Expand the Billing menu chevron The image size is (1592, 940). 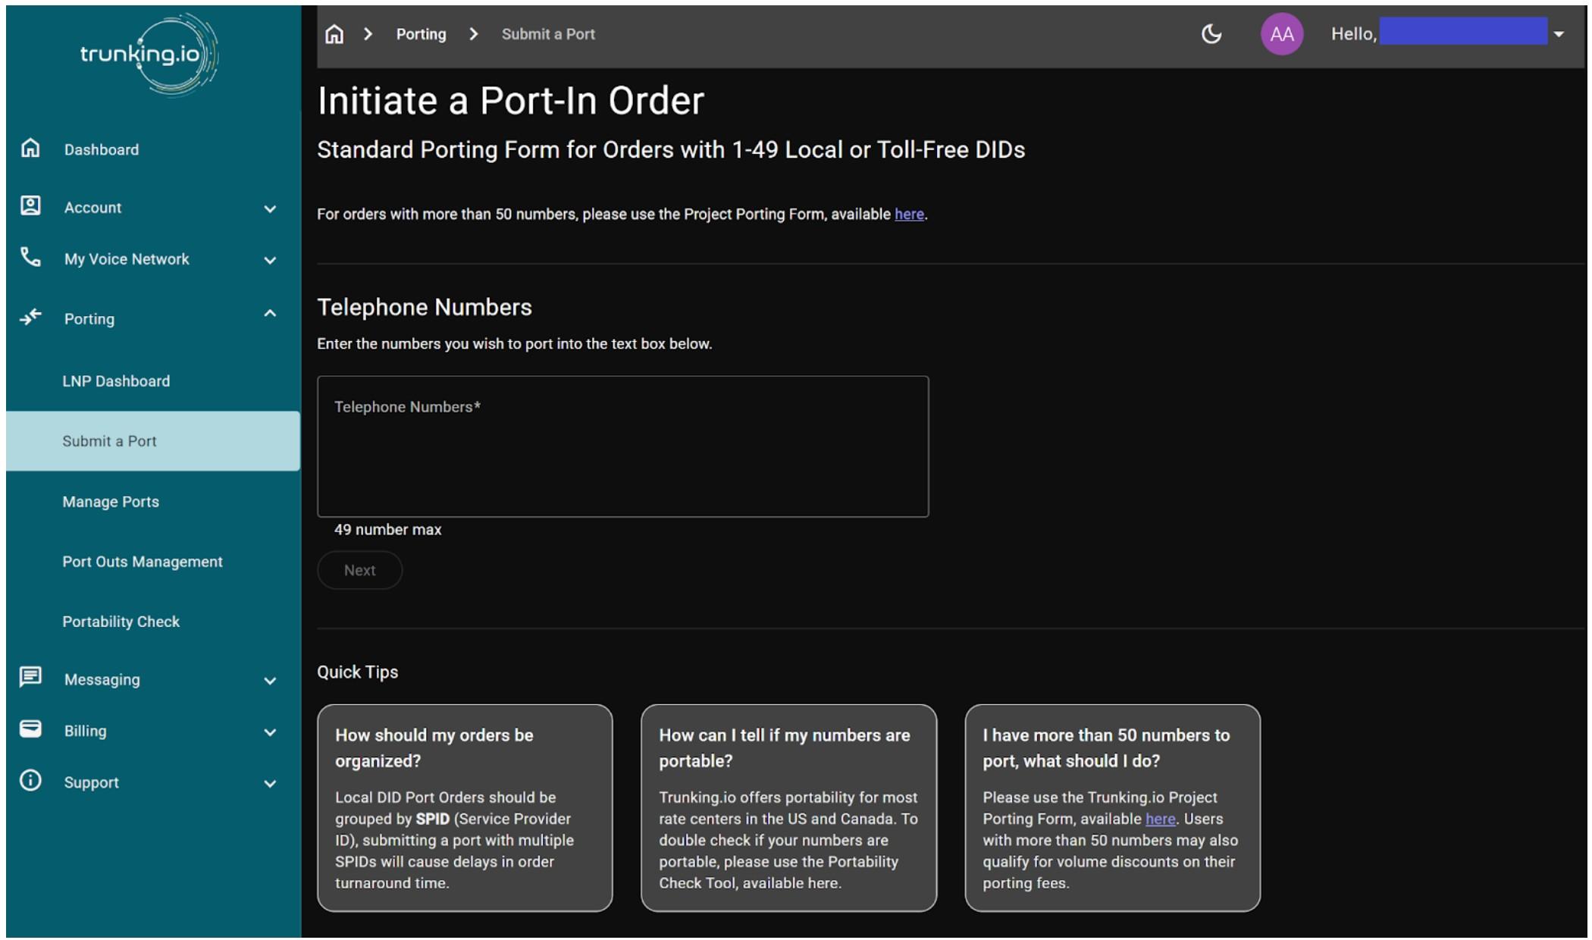270,732
